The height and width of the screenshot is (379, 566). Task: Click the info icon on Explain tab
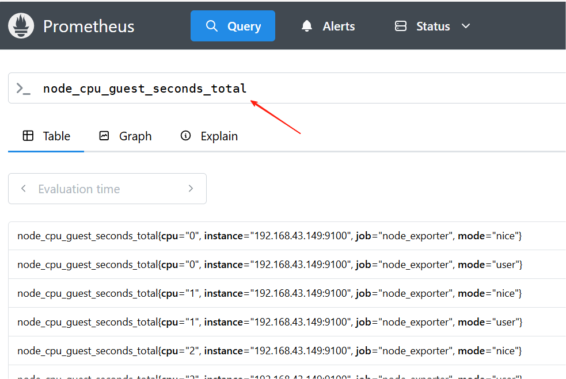point(185,136)
